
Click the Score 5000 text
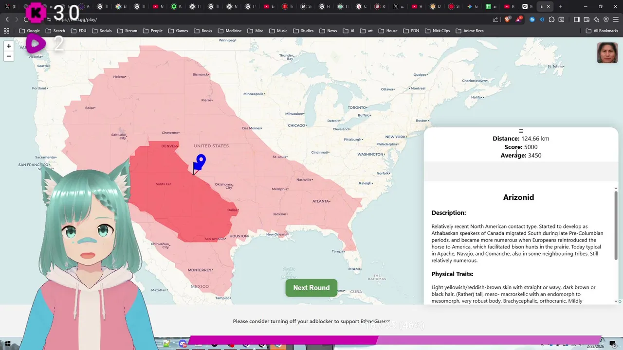(521, 147)
